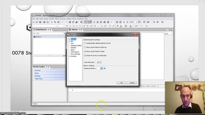This screenshot has height=115, width=205.
Task: Select DataNav in the Options tree
Action: tap(73, 48)
